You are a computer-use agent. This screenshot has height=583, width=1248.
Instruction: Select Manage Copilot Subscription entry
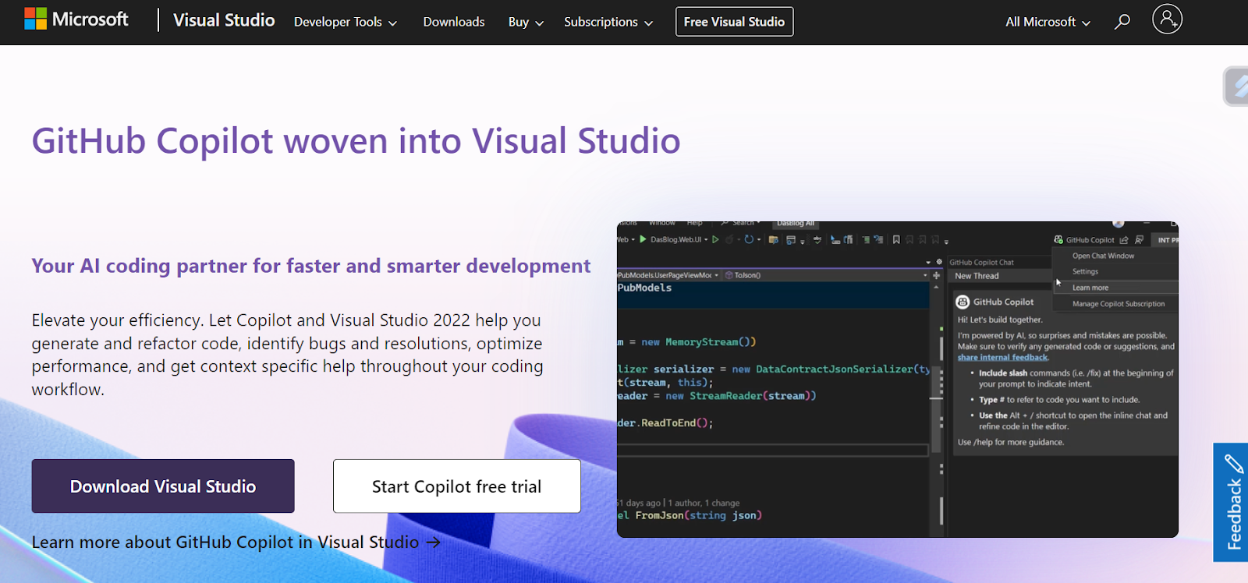click(1119, 304)
